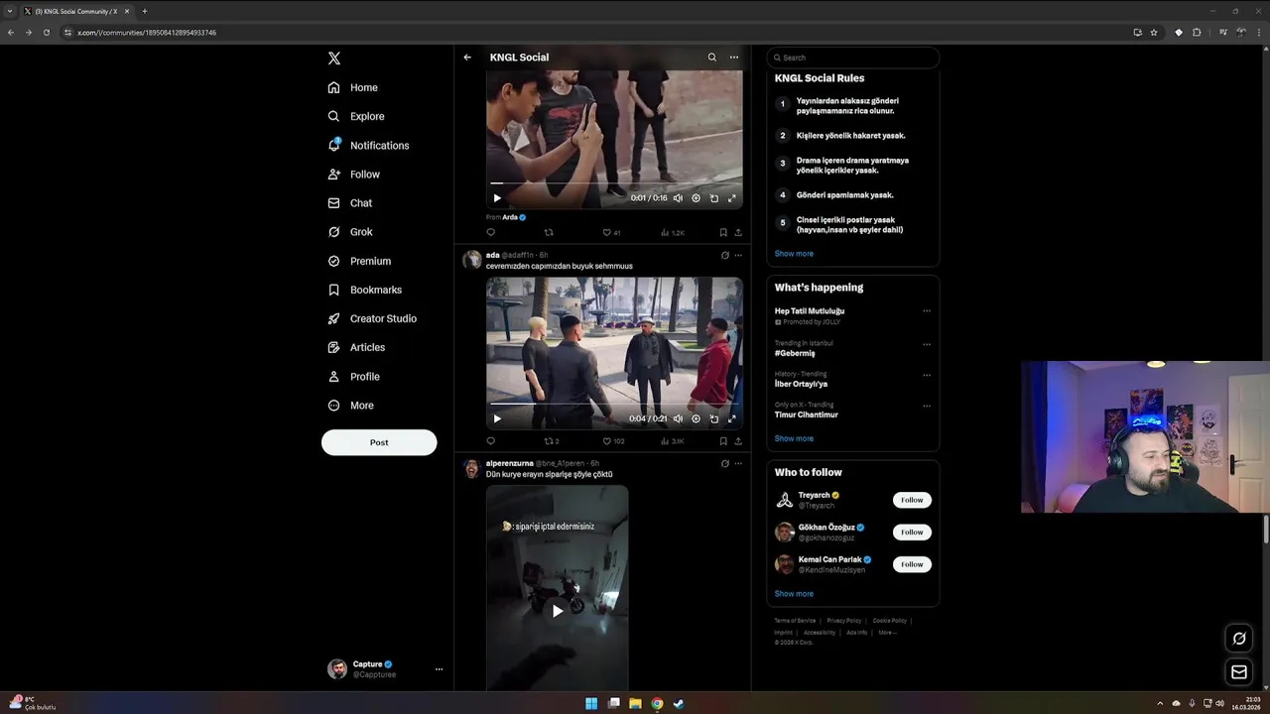Open floating messages envelope button
This screenshot has width=1270, height=714.
pos(1239,672)
